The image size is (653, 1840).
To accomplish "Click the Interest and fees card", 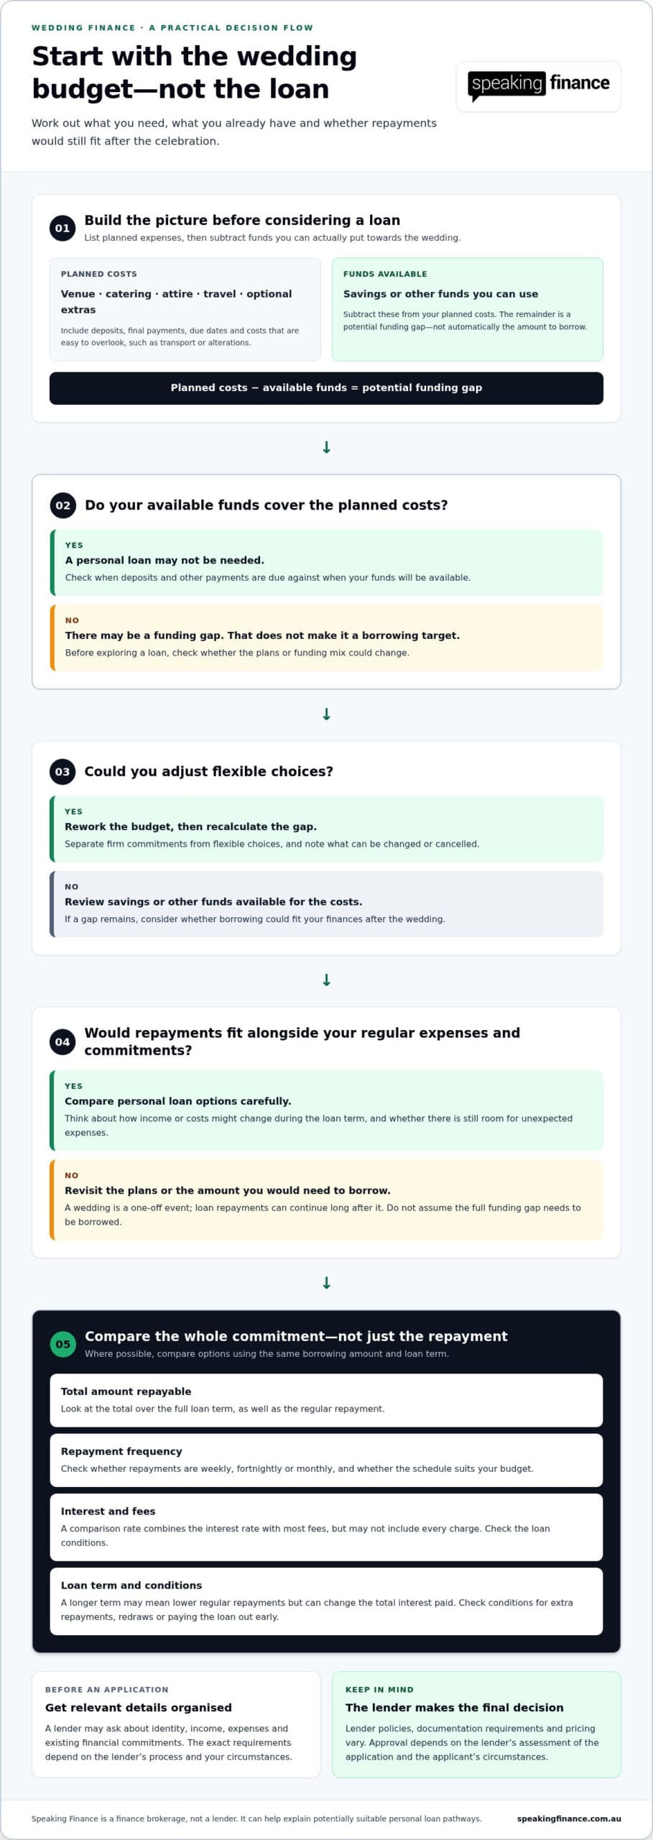I will pos(326,1527).
